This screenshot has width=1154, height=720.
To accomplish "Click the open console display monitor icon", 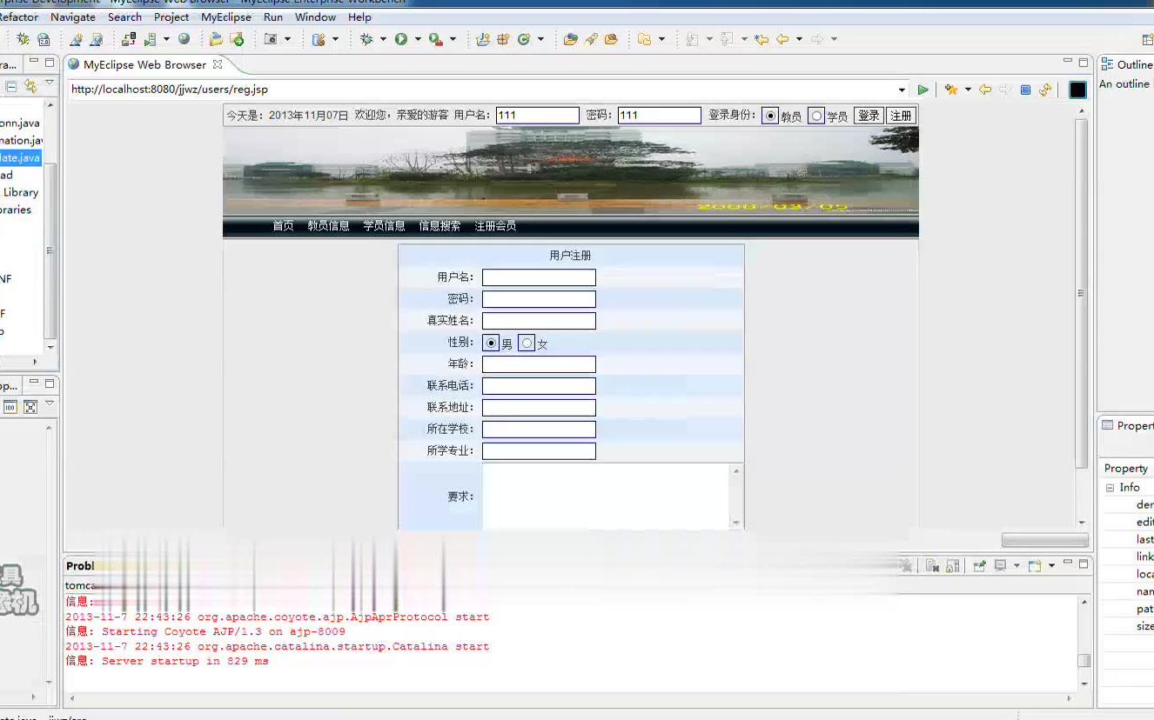I will [x=1001, y=566].
